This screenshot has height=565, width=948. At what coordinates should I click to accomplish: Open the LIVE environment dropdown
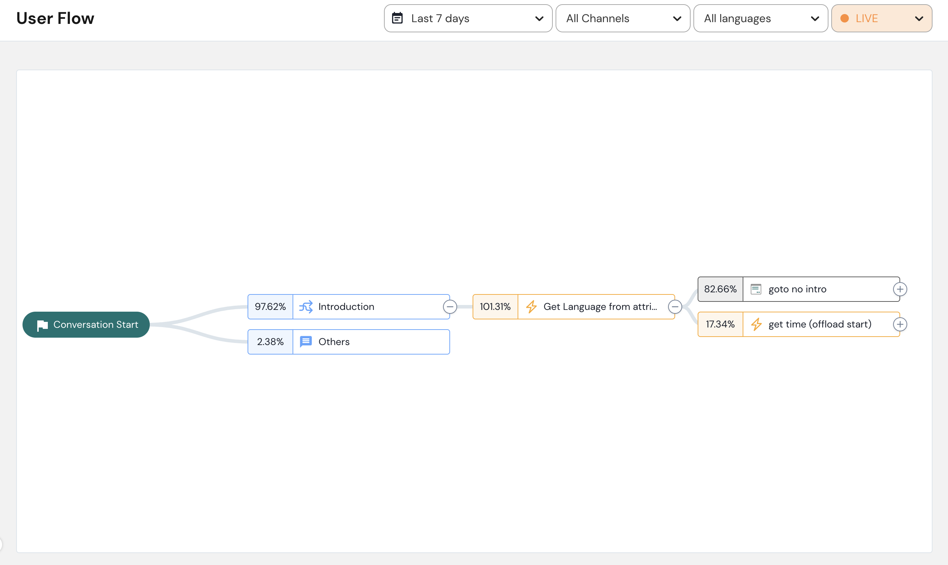pyautogui.click(x=881, y=18)
